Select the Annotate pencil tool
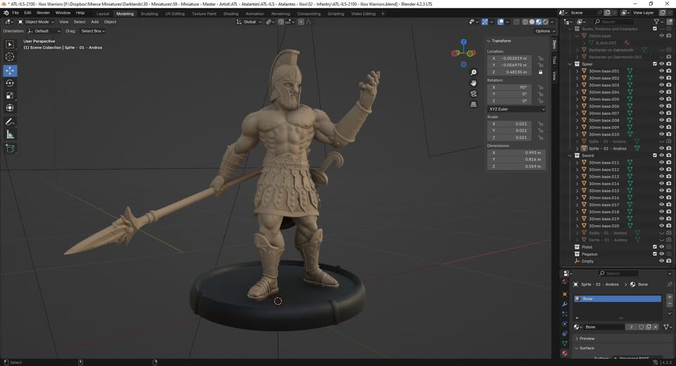 coord(10,122)
